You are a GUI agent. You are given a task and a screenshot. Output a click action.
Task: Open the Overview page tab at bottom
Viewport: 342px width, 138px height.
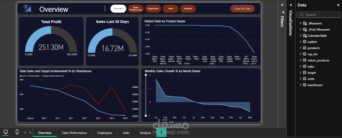[x=45, y=133]
